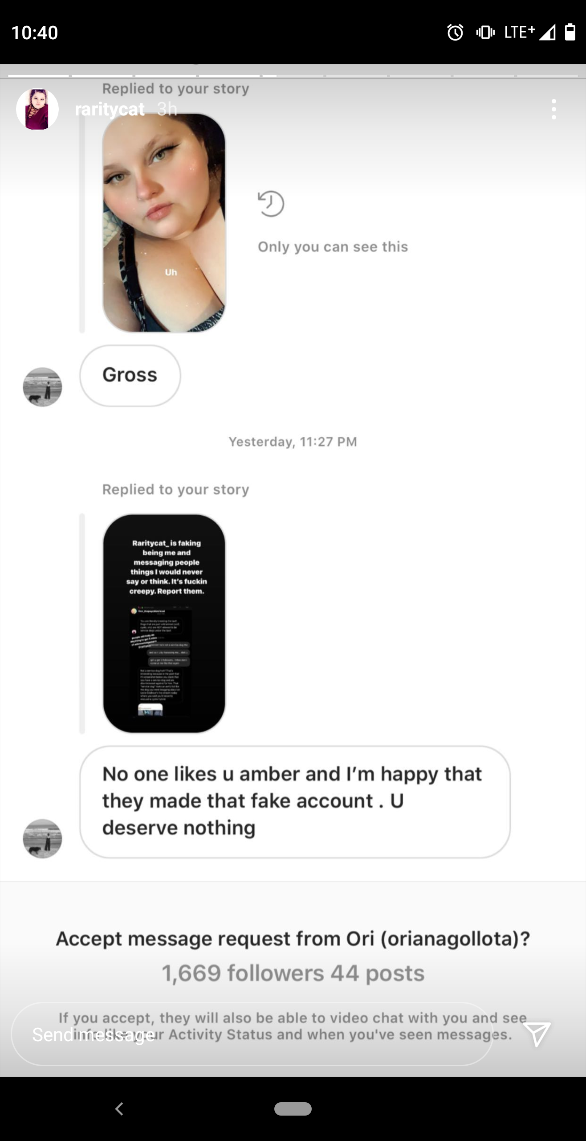Tap the 'Send message' input field
Screen dimensions: 586x1141
tap(252, 1034)
